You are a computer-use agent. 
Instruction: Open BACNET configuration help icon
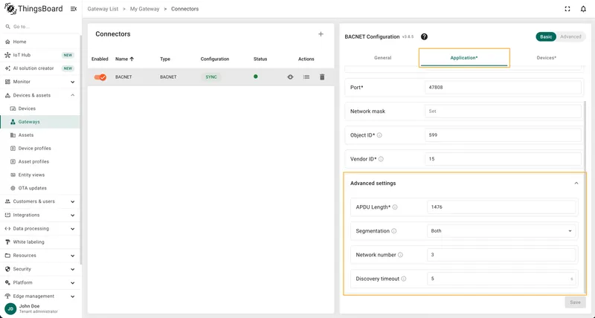[x=424, y=36]
